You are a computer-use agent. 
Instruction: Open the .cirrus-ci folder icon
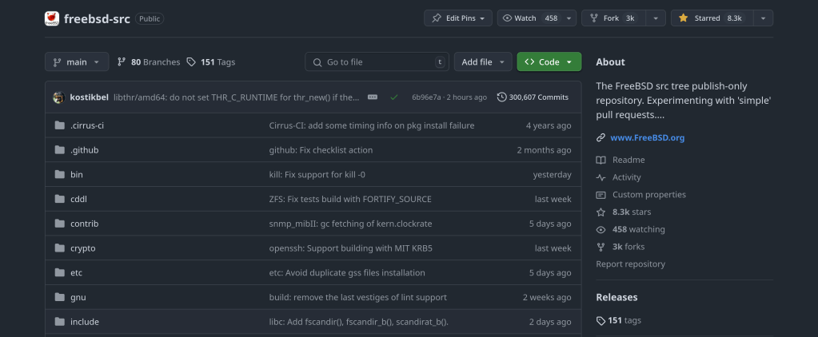coord(59,125)
